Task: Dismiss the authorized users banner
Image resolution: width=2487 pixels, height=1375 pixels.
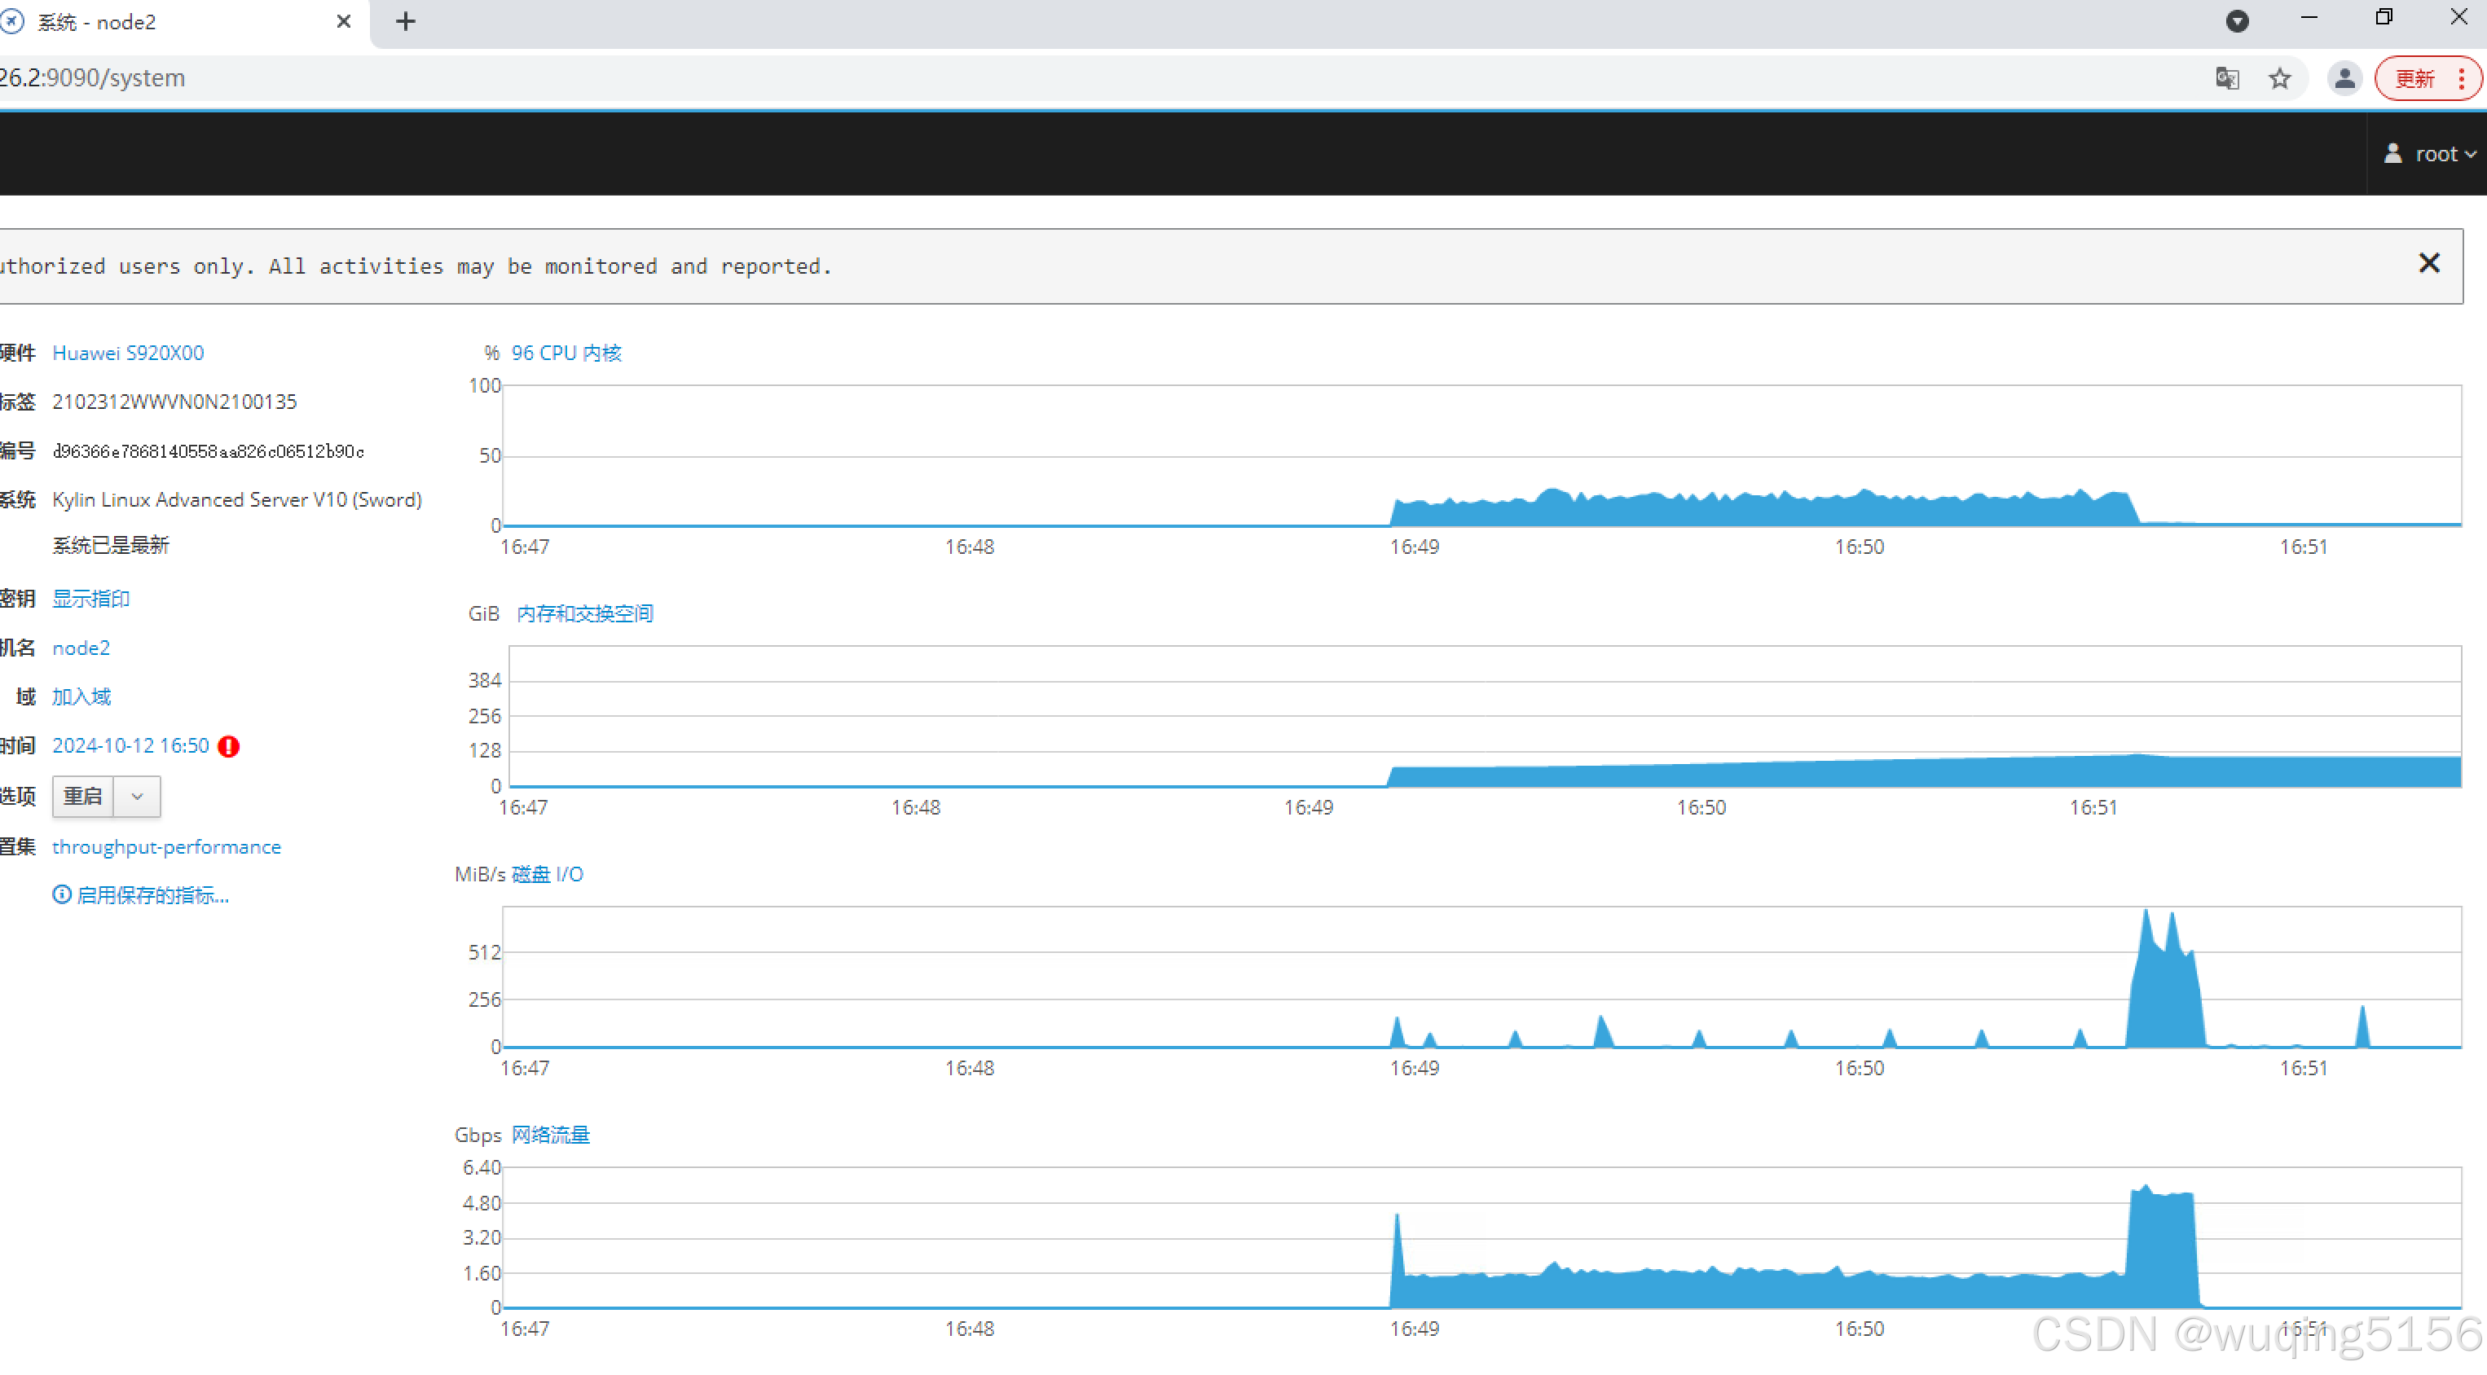Action: [x=2428, y=263]
